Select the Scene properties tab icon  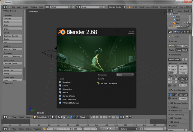[182, 32]
